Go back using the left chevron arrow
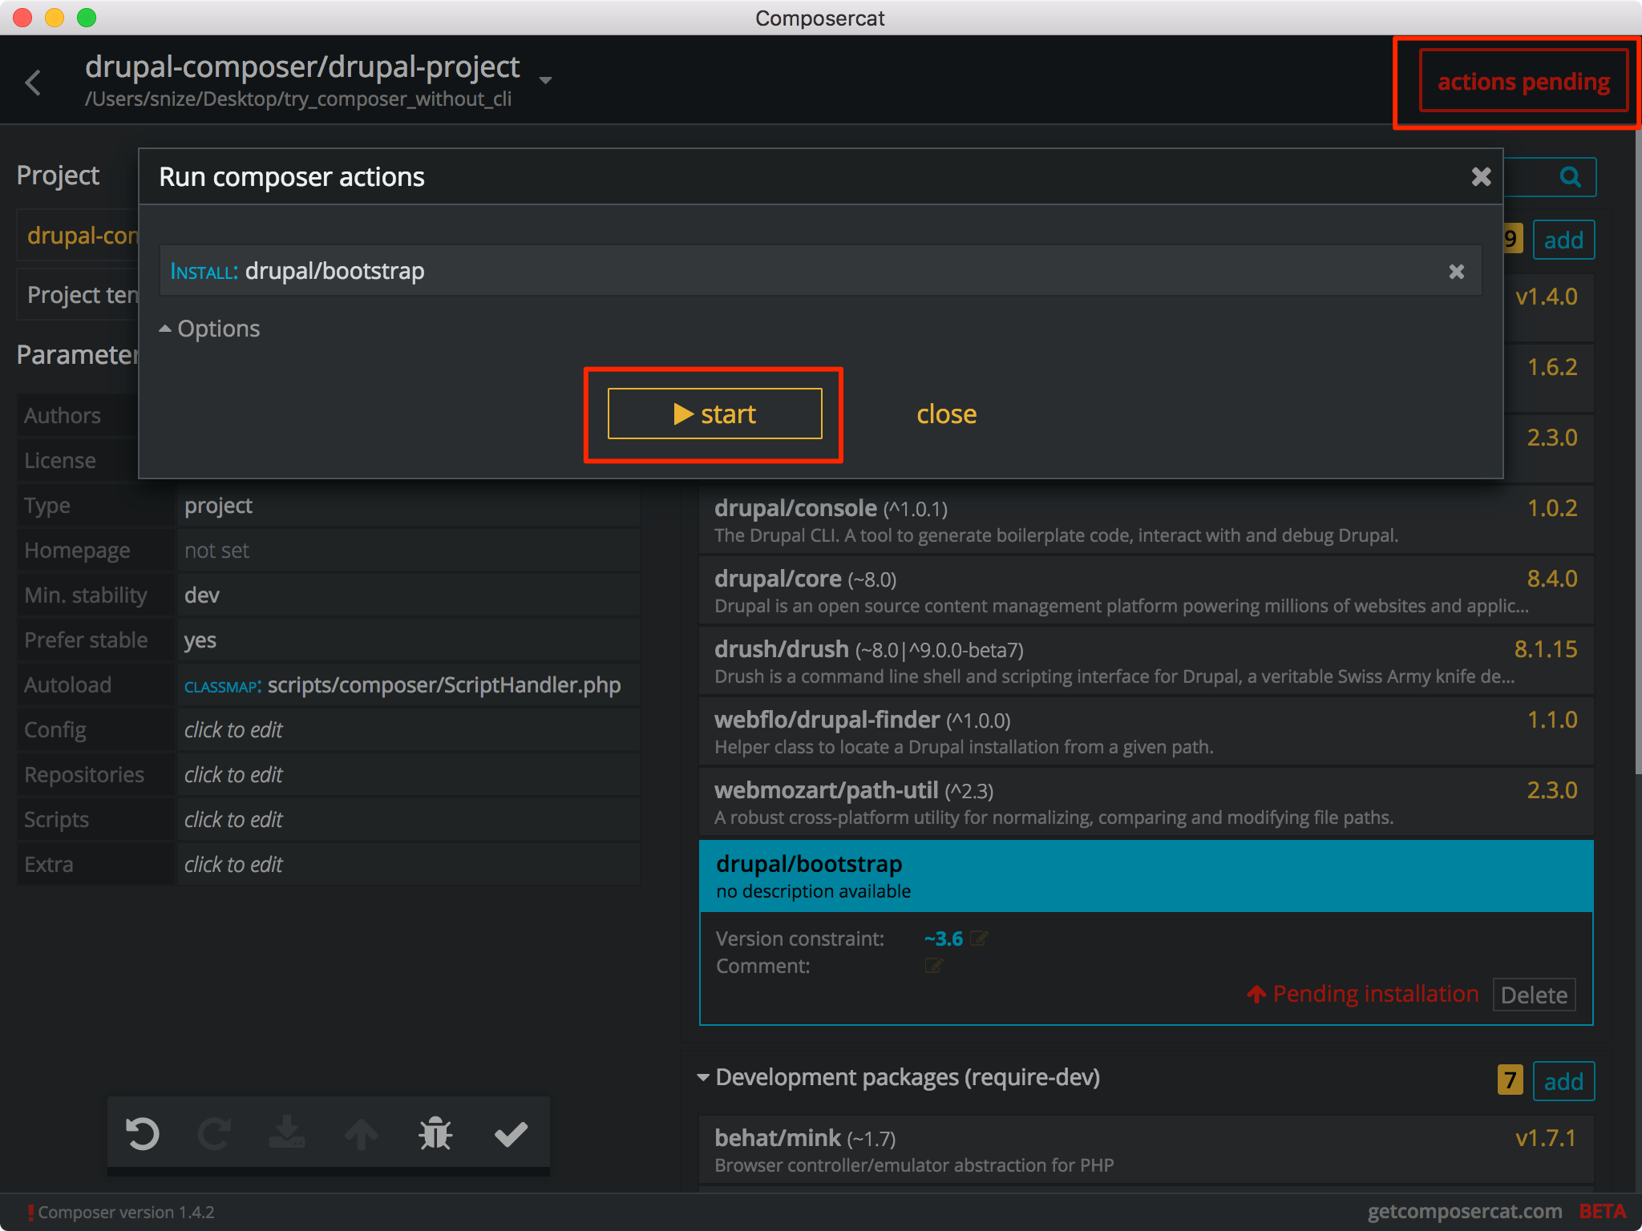Image resolution: width=1642 pixels, height=1231 pixels. (x=33, y=82)
